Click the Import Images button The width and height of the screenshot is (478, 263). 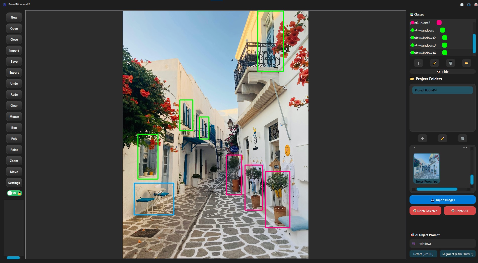pos(442,200)
